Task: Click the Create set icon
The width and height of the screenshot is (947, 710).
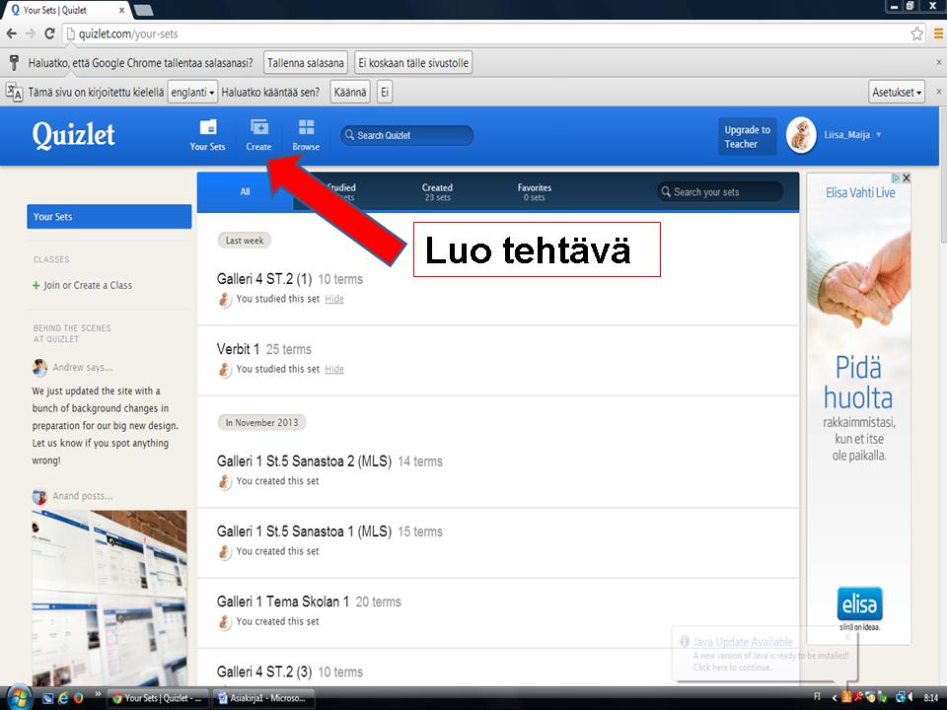Action: (x=258, y=134)
